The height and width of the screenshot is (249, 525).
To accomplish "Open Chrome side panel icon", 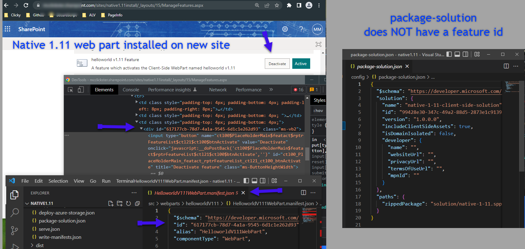I will 299,5.
